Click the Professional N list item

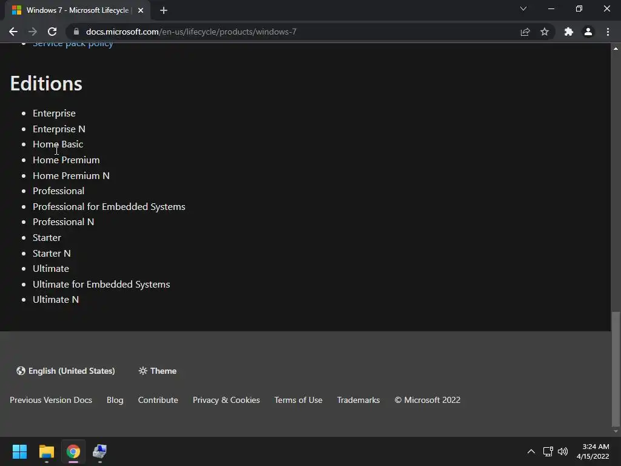coord(63,222)
